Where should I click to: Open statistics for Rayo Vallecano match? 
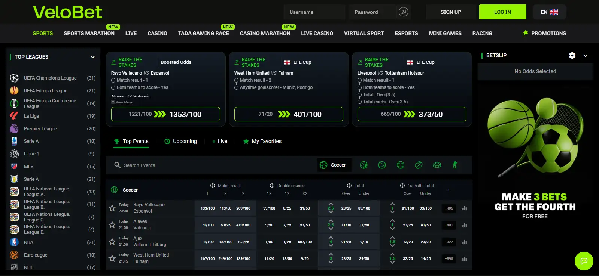465,208
